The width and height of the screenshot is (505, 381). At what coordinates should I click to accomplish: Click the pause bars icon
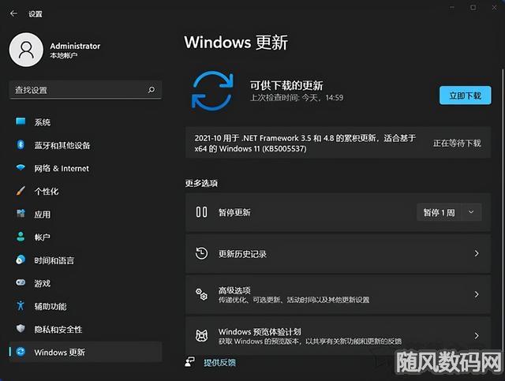(x=202, y=212)
